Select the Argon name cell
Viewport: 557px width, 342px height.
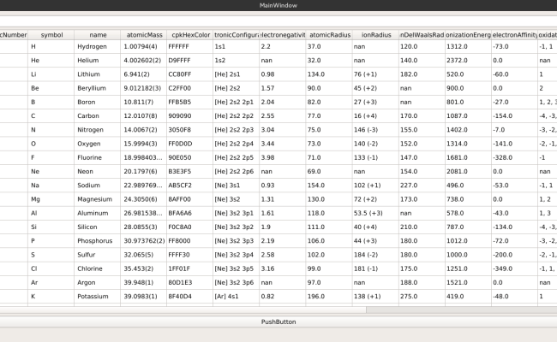pos(98,282)
